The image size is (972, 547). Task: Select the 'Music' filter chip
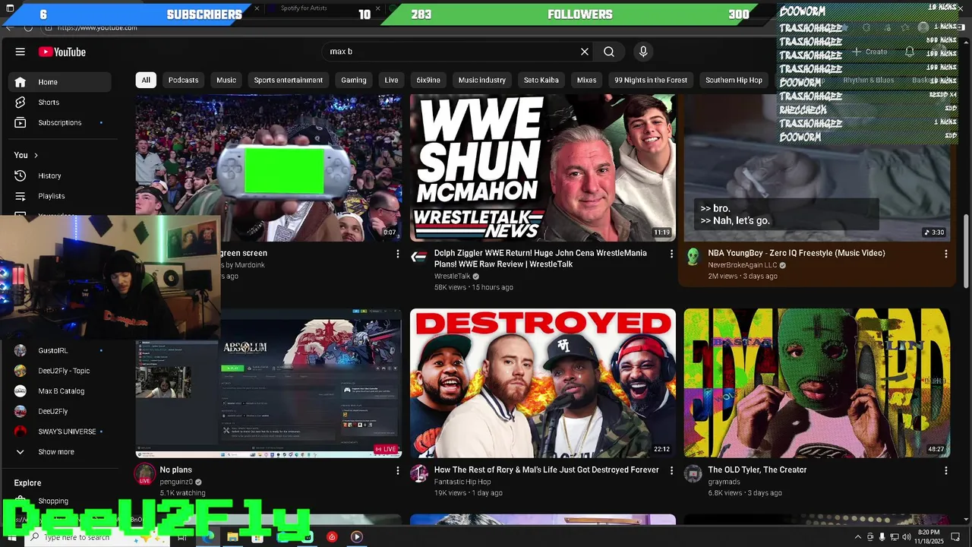(x=226, y=80)
